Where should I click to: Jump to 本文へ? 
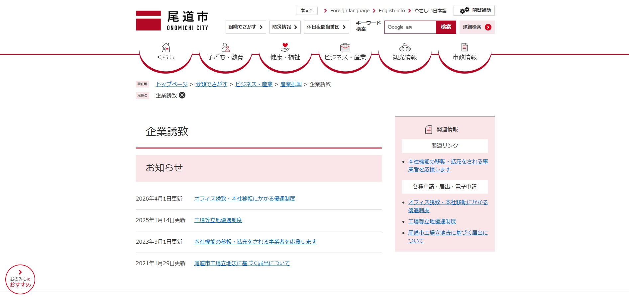307,11
